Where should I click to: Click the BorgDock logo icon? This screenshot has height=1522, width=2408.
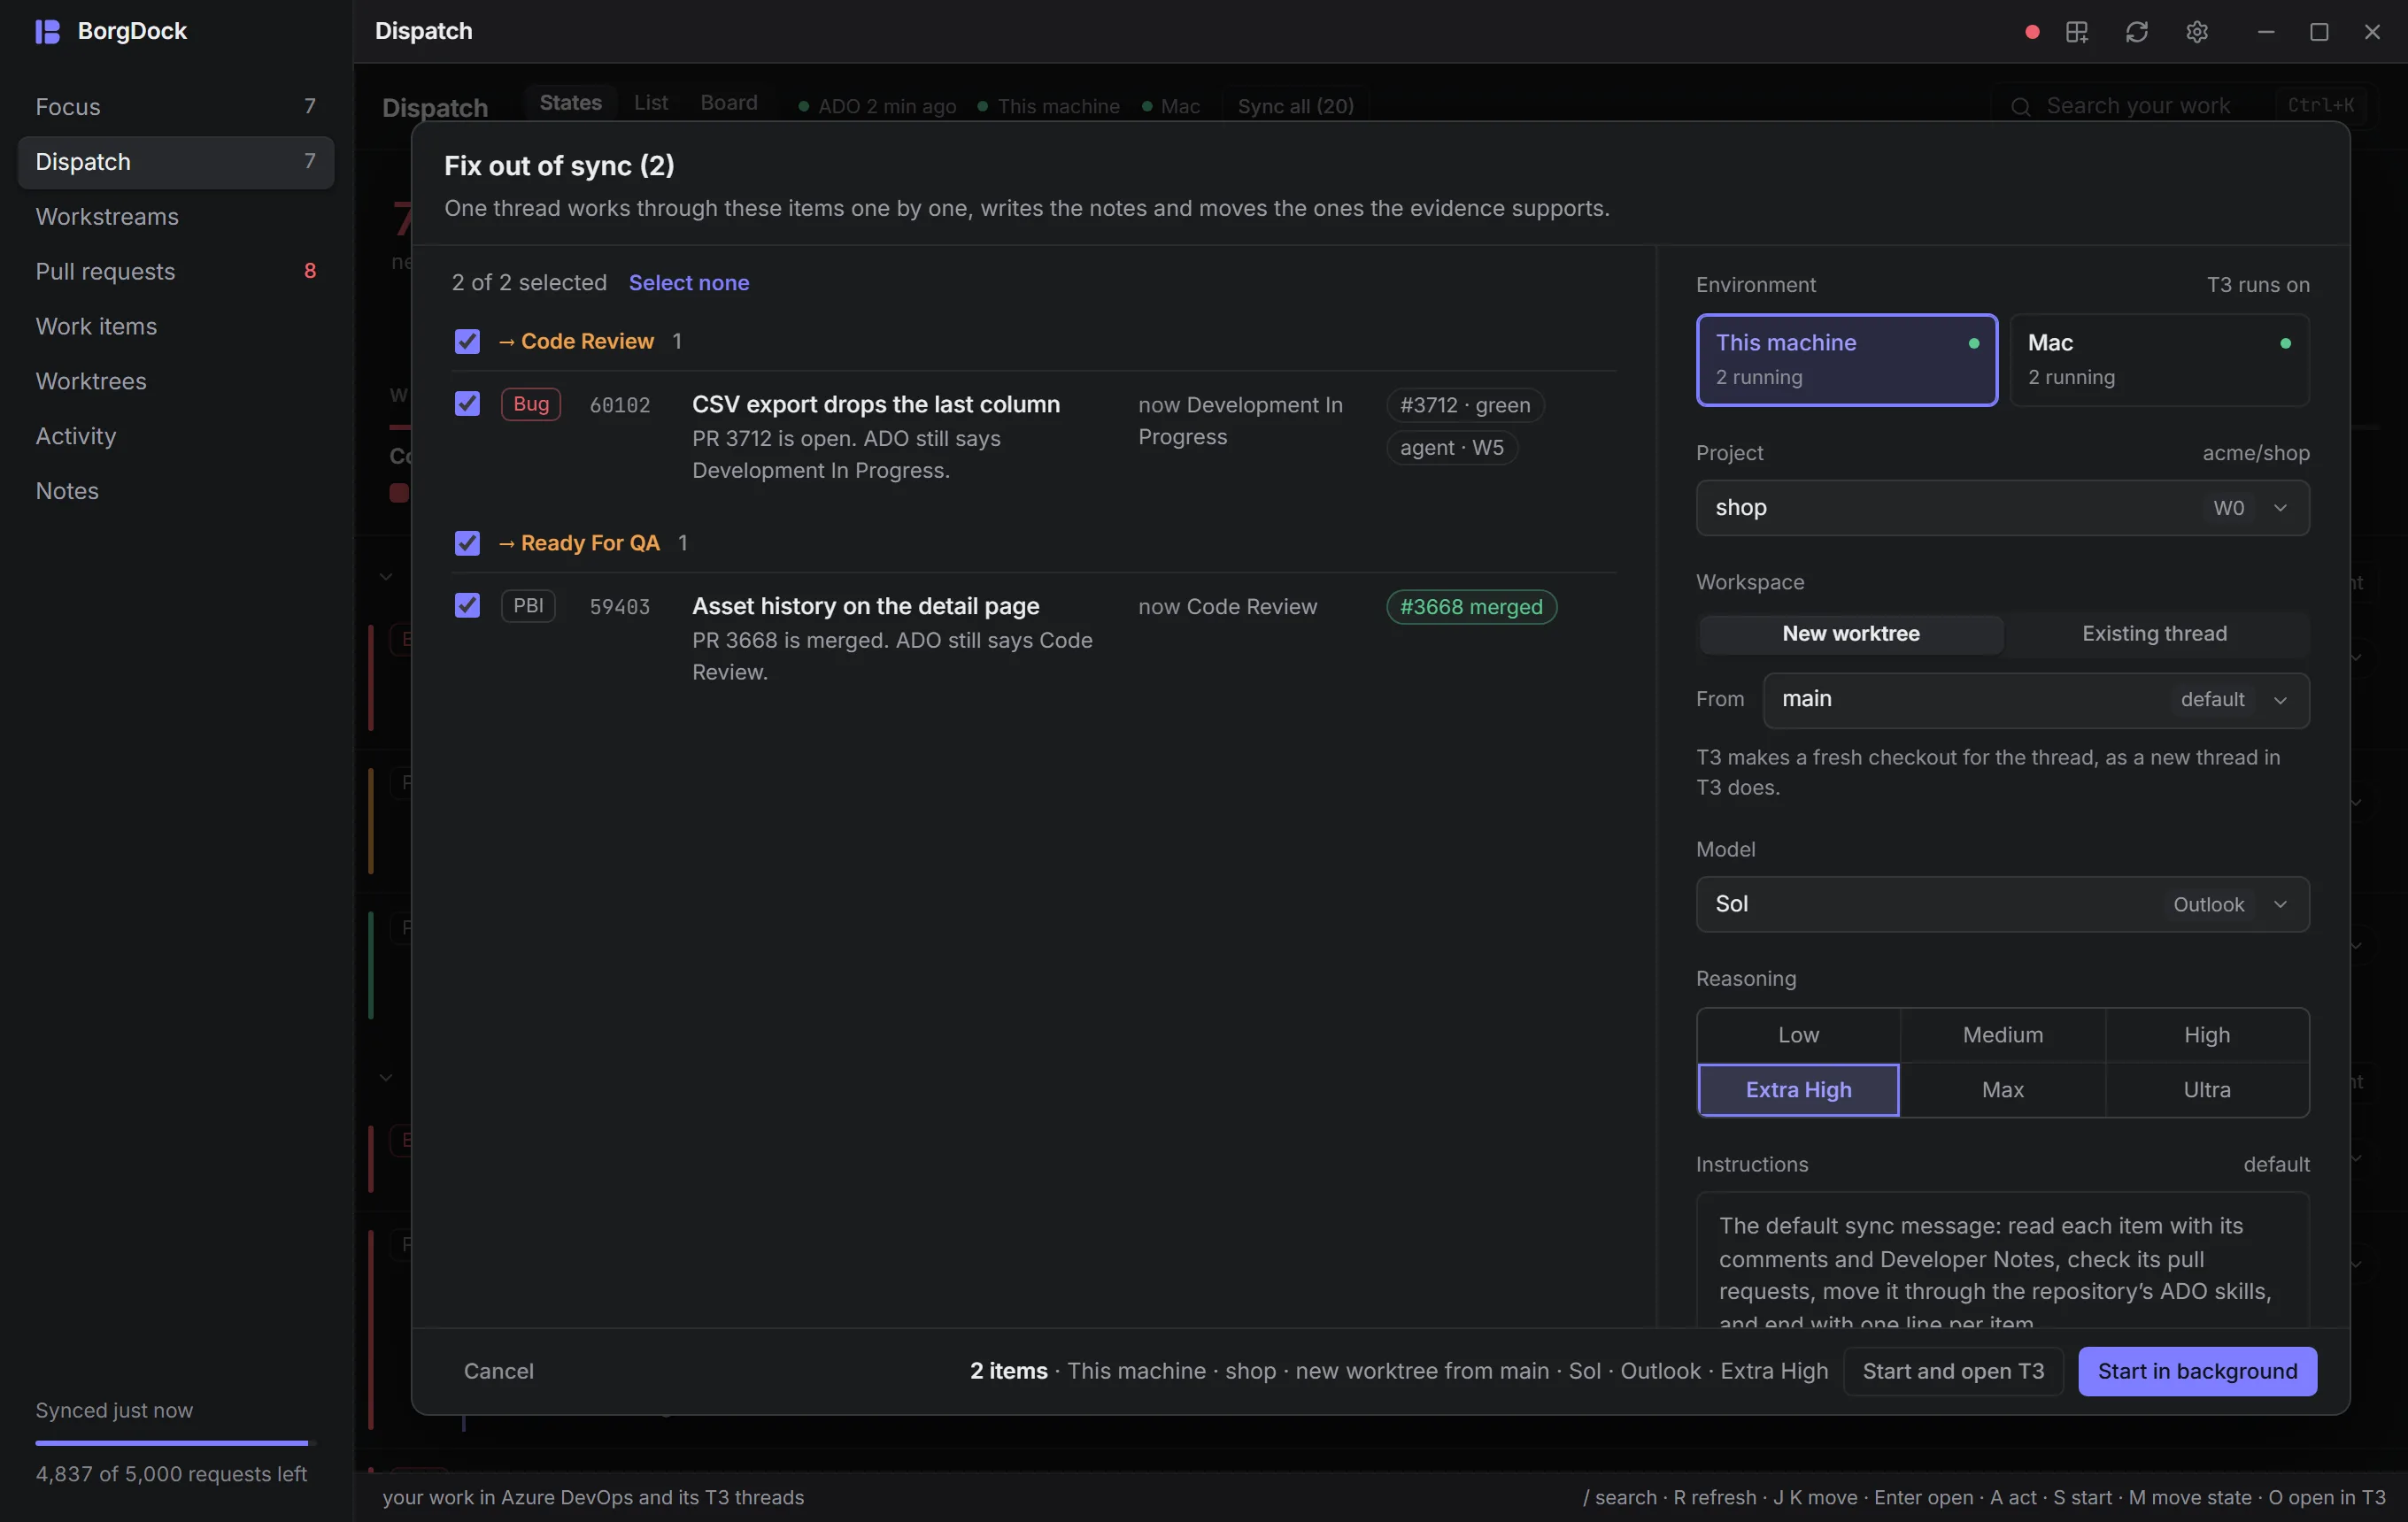(x=47, y=31)
